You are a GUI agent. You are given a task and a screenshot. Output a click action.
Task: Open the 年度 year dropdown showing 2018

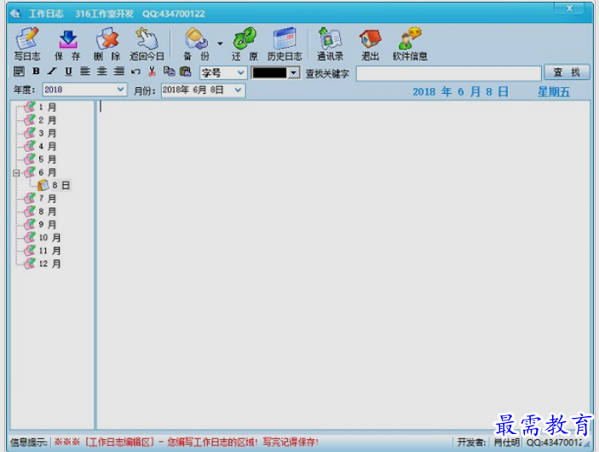(84, 90)
